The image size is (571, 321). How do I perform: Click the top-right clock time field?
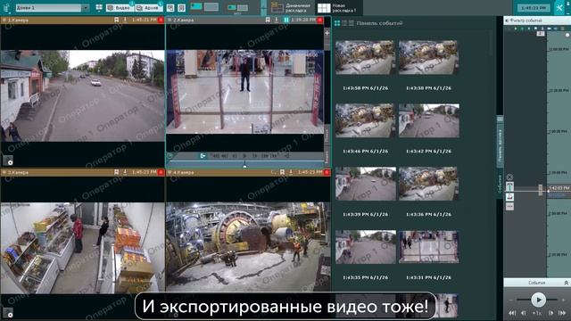point(534,8)
